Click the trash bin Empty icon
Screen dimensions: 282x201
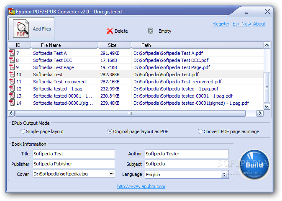[151, 31]
